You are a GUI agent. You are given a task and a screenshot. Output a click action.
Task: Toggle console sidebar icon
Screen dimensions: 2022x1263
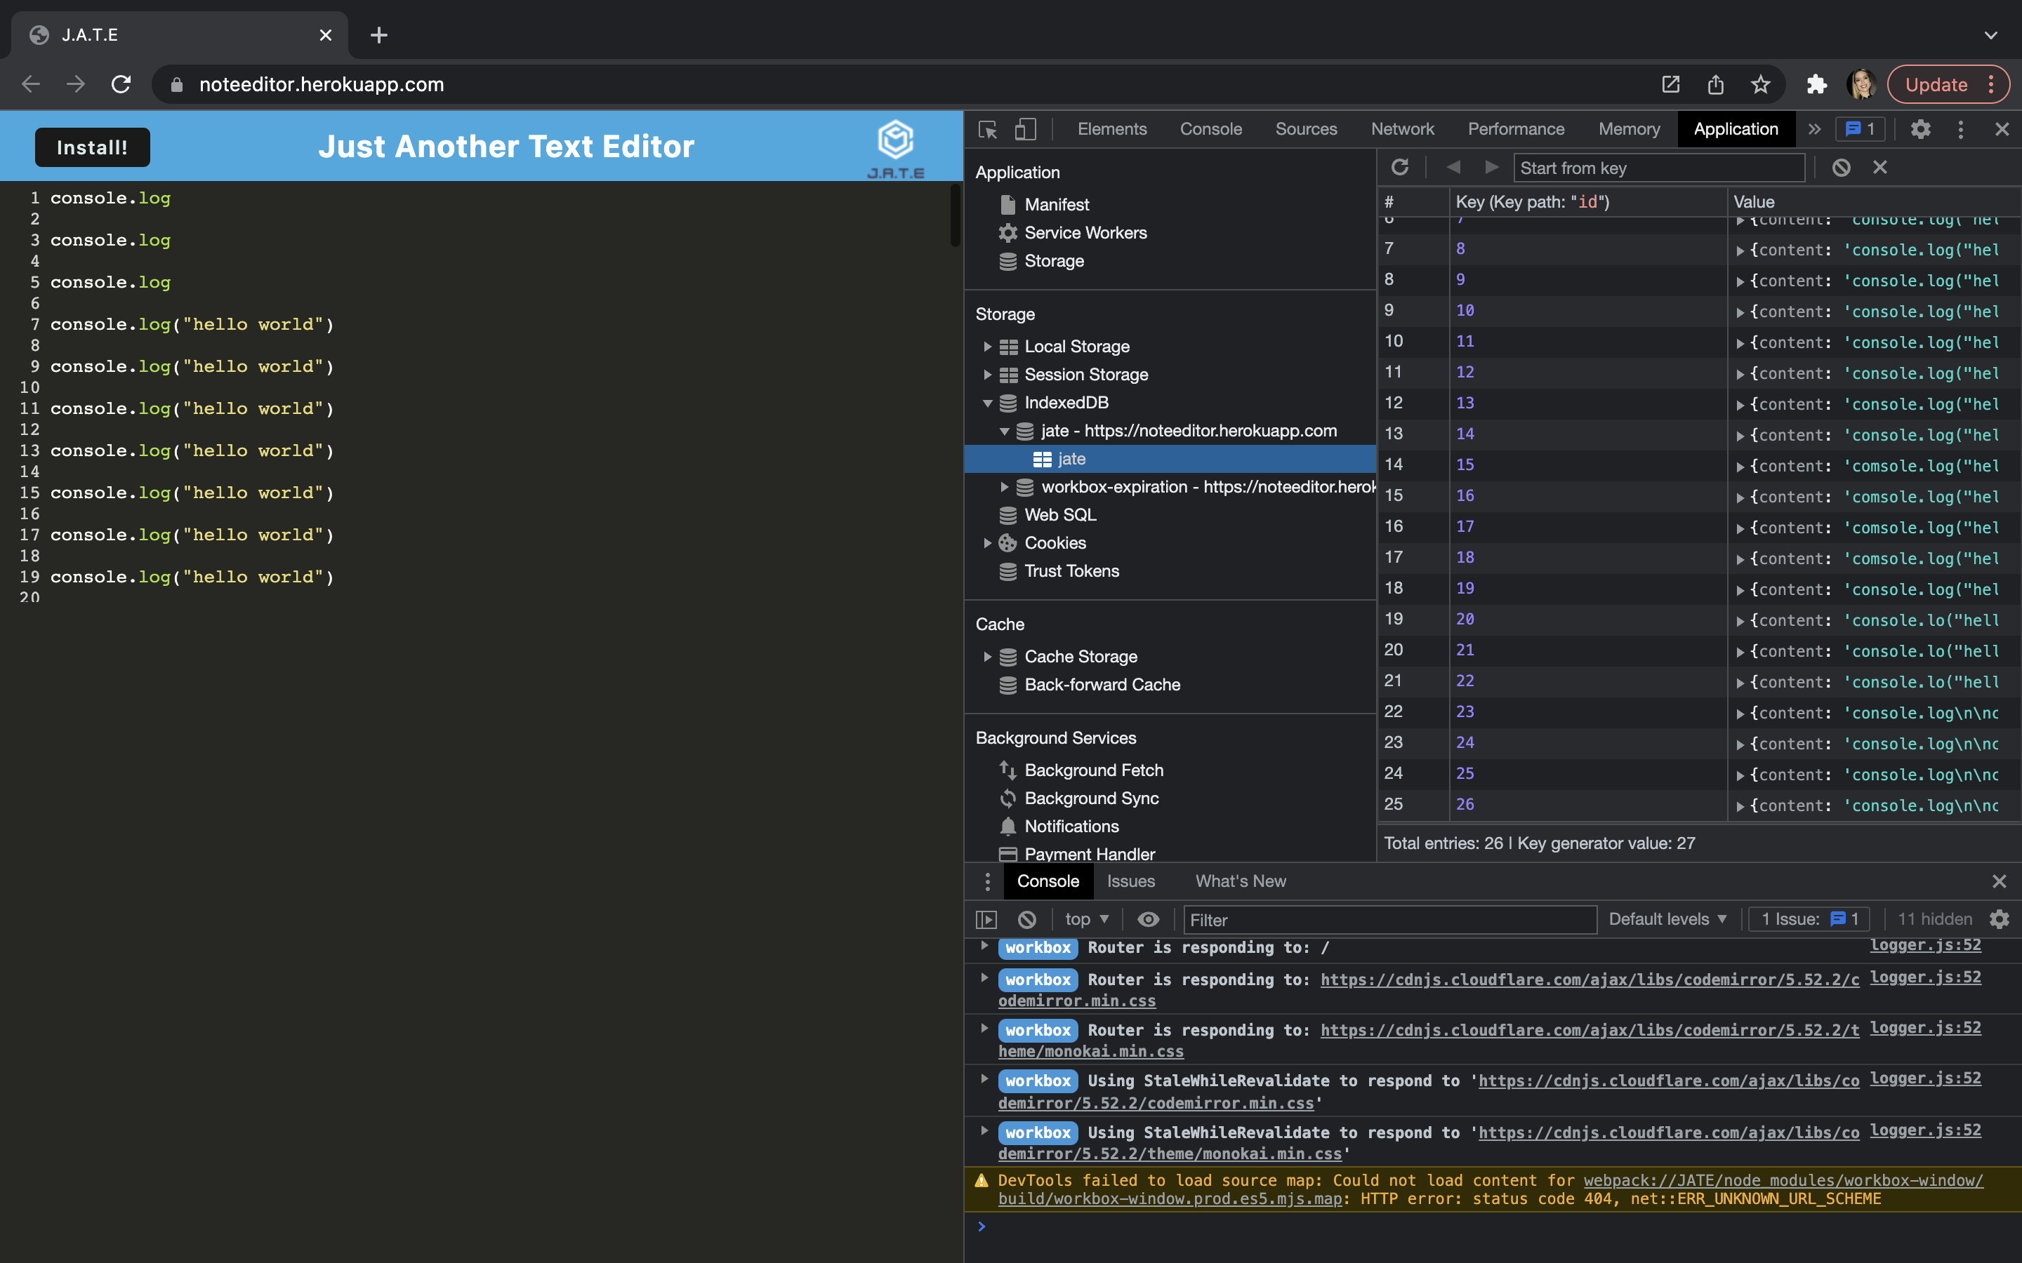(986, 920)
